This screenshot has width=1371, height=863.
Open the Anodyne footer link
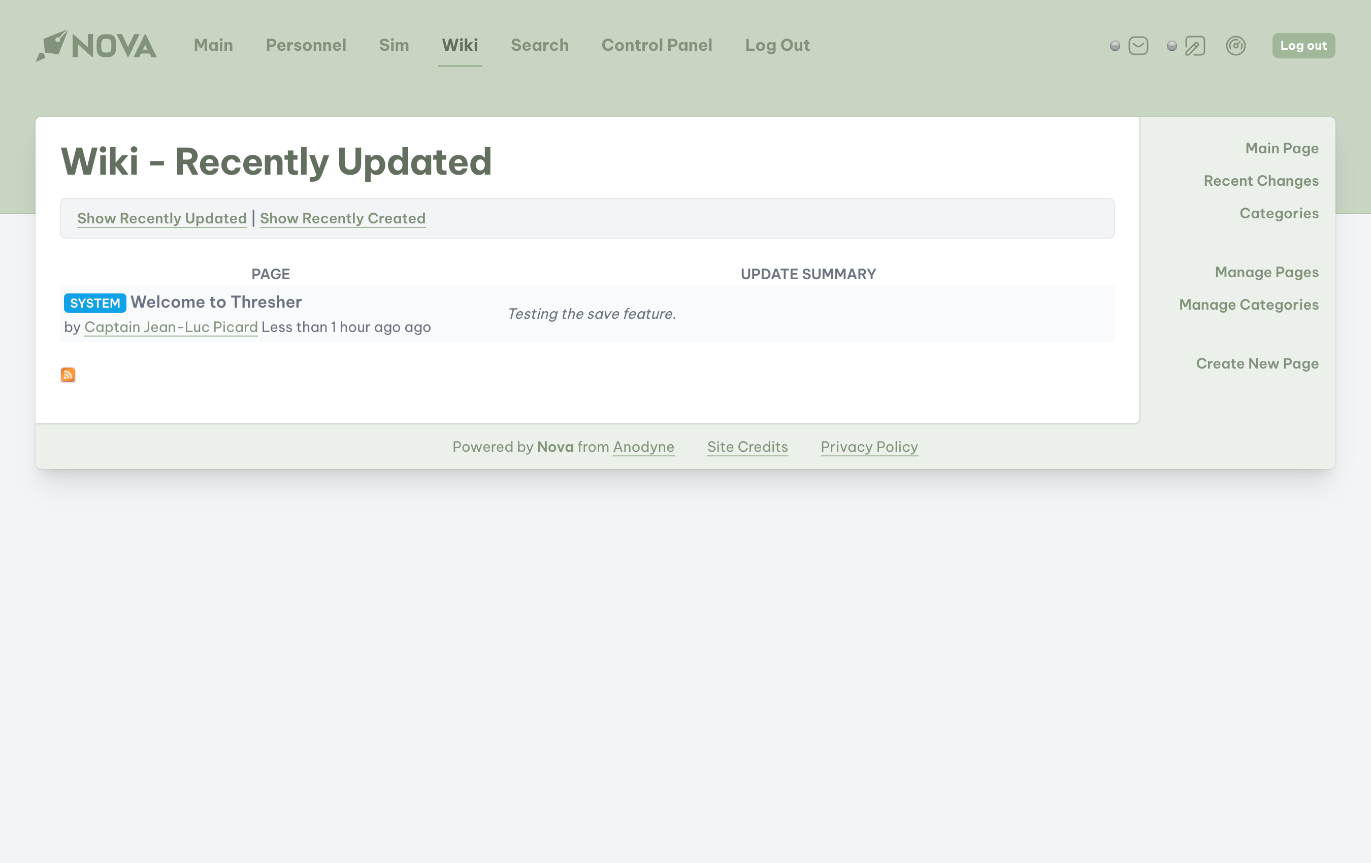(x=643, y=447)
